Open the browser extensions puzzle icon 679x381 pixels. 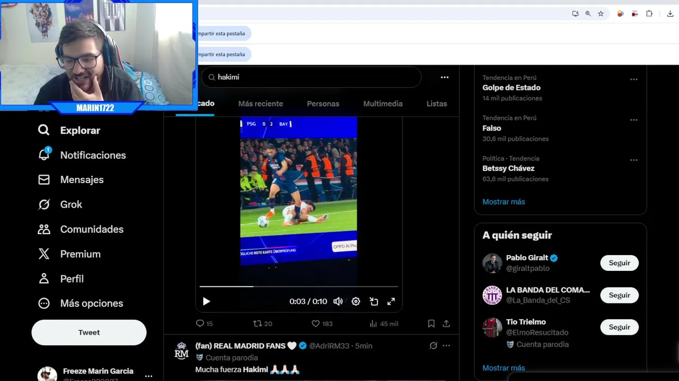pos(649,14)
